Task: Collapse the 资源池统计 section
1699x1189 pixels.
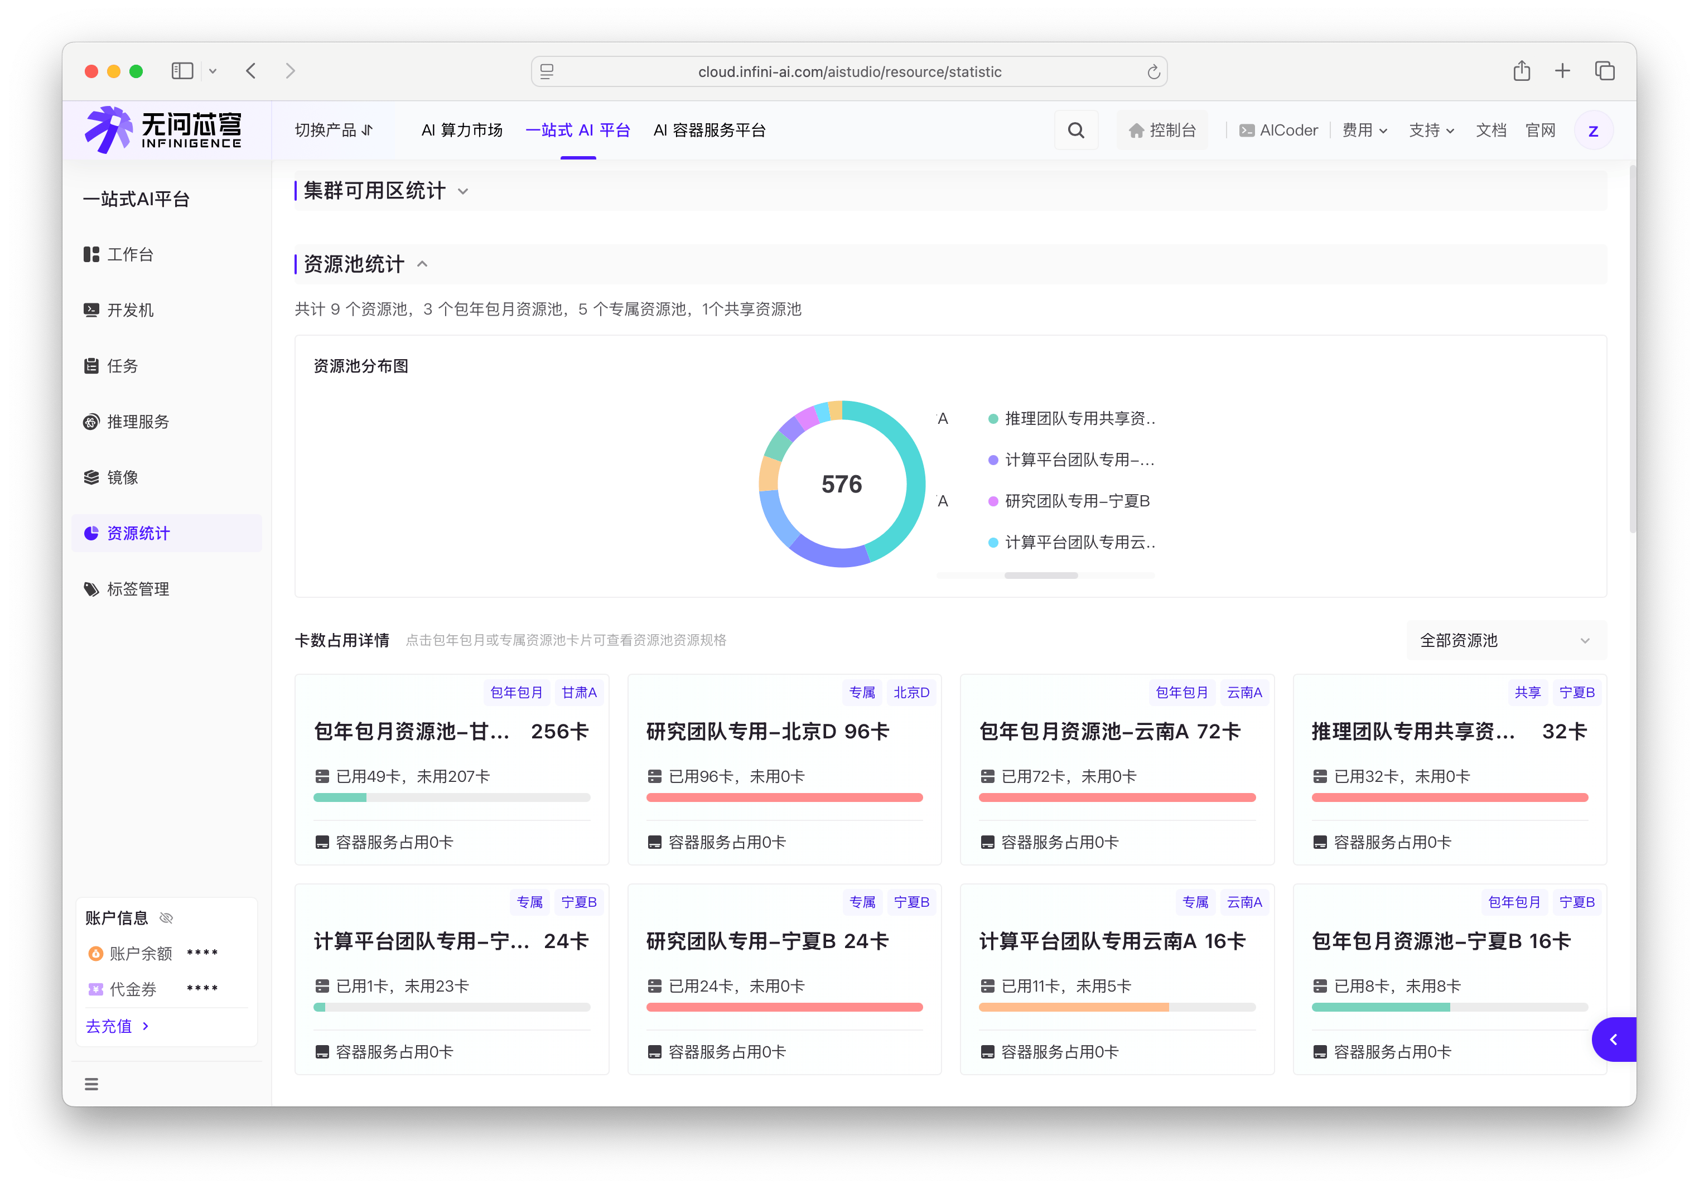Action: coord(423,264)
